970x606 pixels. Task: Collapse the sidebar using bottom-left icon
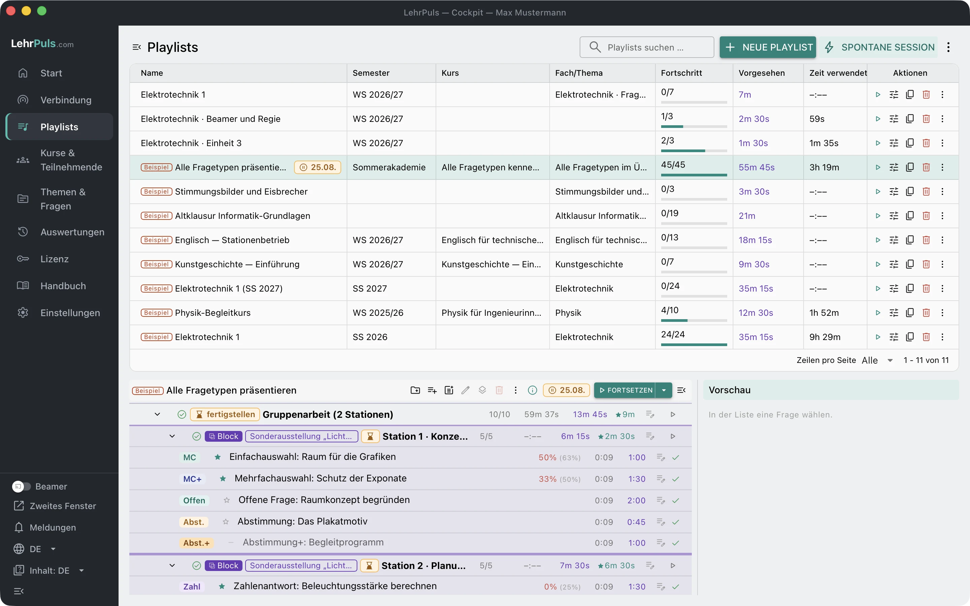coord(19,591)
